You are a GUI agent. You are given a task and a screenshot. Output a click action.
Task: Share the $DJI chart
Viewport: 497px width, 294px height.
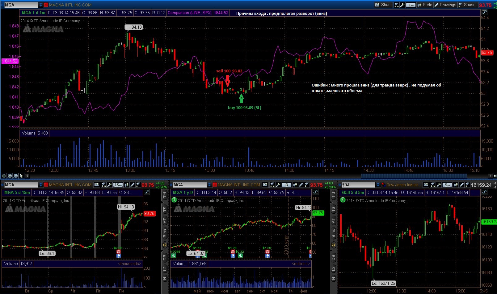(x=426, y=185)
